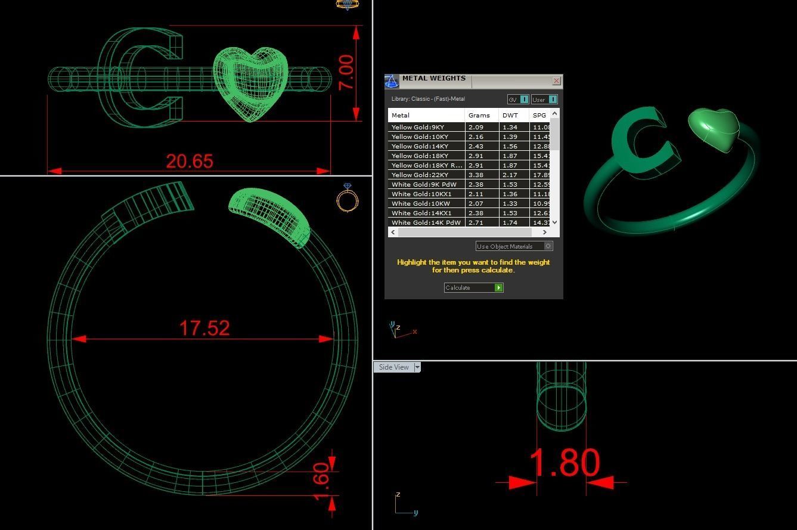Select the 20.65 width dimension
The width and height of the screenshot is (797, 530).
pos(190,161)
